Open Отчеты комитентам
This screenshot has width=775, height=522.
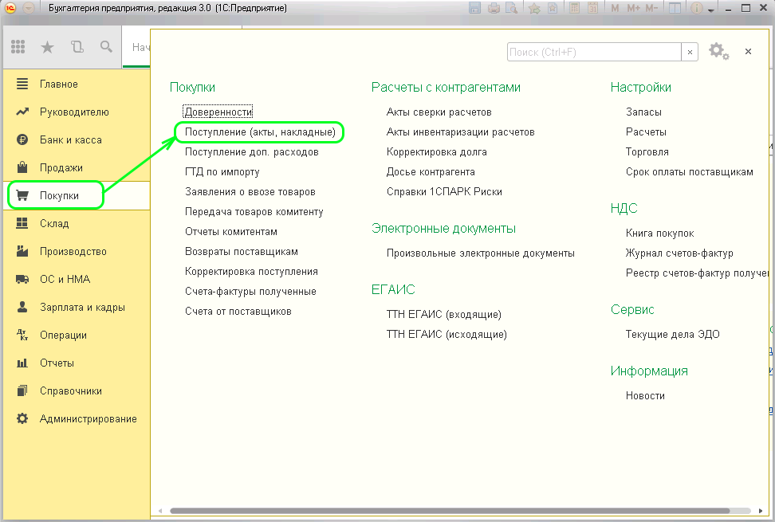(x=230, y=232)
